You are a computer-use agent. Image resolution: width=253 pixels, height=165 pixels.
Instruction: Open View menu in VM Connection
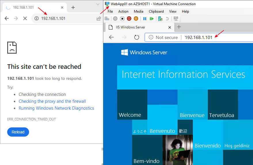click(173, 11)
